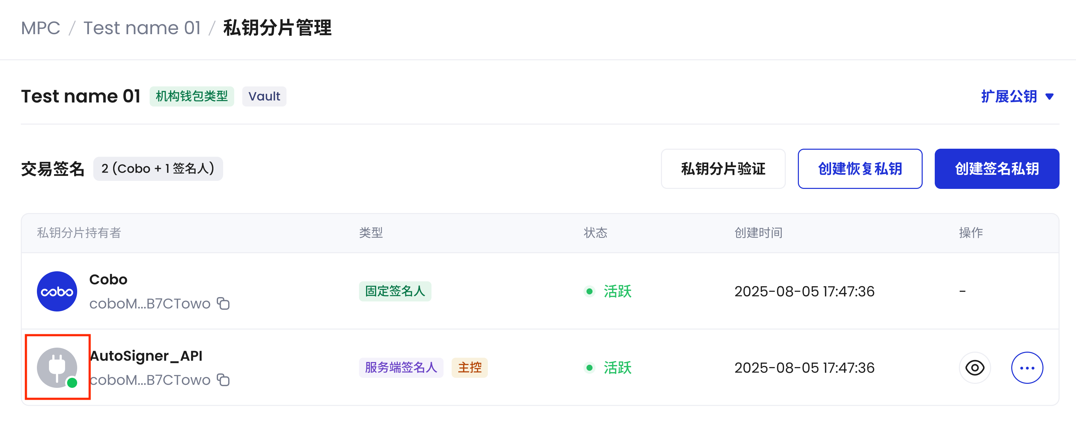Open the 2 (Cobo + 1 签名人) badge
Image resolution: width=1076 pixels, height=422 pixels.
click(157, 168)
